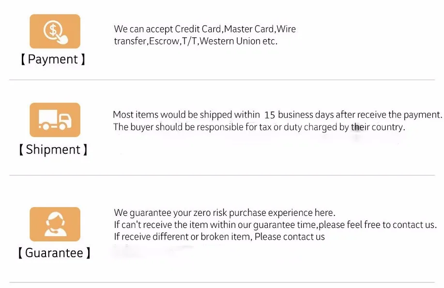Click the word 'their' in the shipment text

pyautogui.click(x=360, y=127)
